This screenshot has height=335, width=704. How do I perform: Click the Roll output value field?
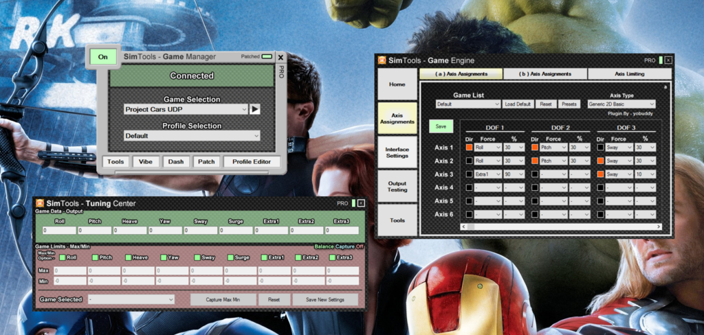tap(59, 231)
